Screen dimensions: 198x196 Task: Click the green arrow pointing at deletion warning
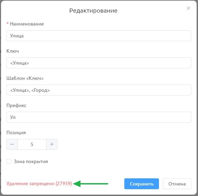click(x=91, y=184)
